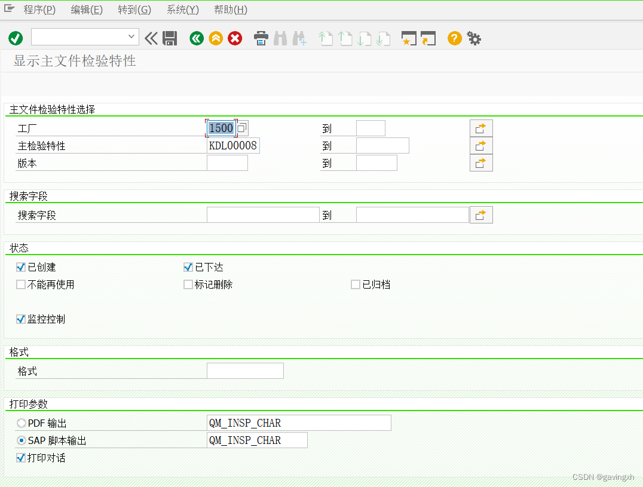Open the 程序(P) menu

pyautogui.click(x=39, y=10)
